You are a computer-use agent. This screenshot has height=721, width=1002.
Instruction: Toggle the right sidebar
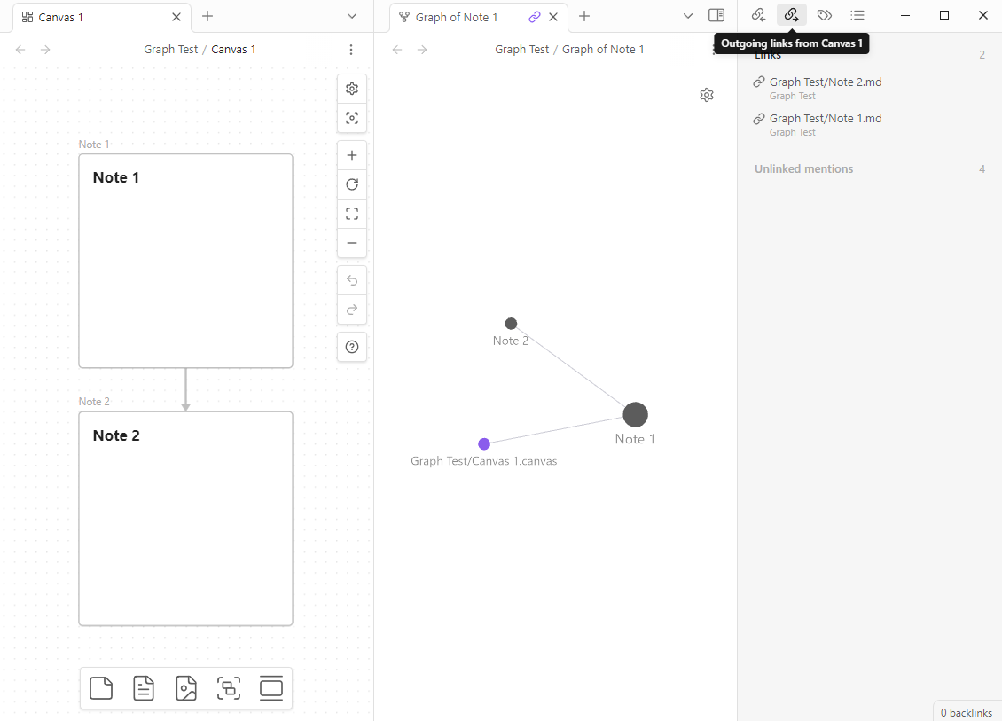click(x=716, y=15)
